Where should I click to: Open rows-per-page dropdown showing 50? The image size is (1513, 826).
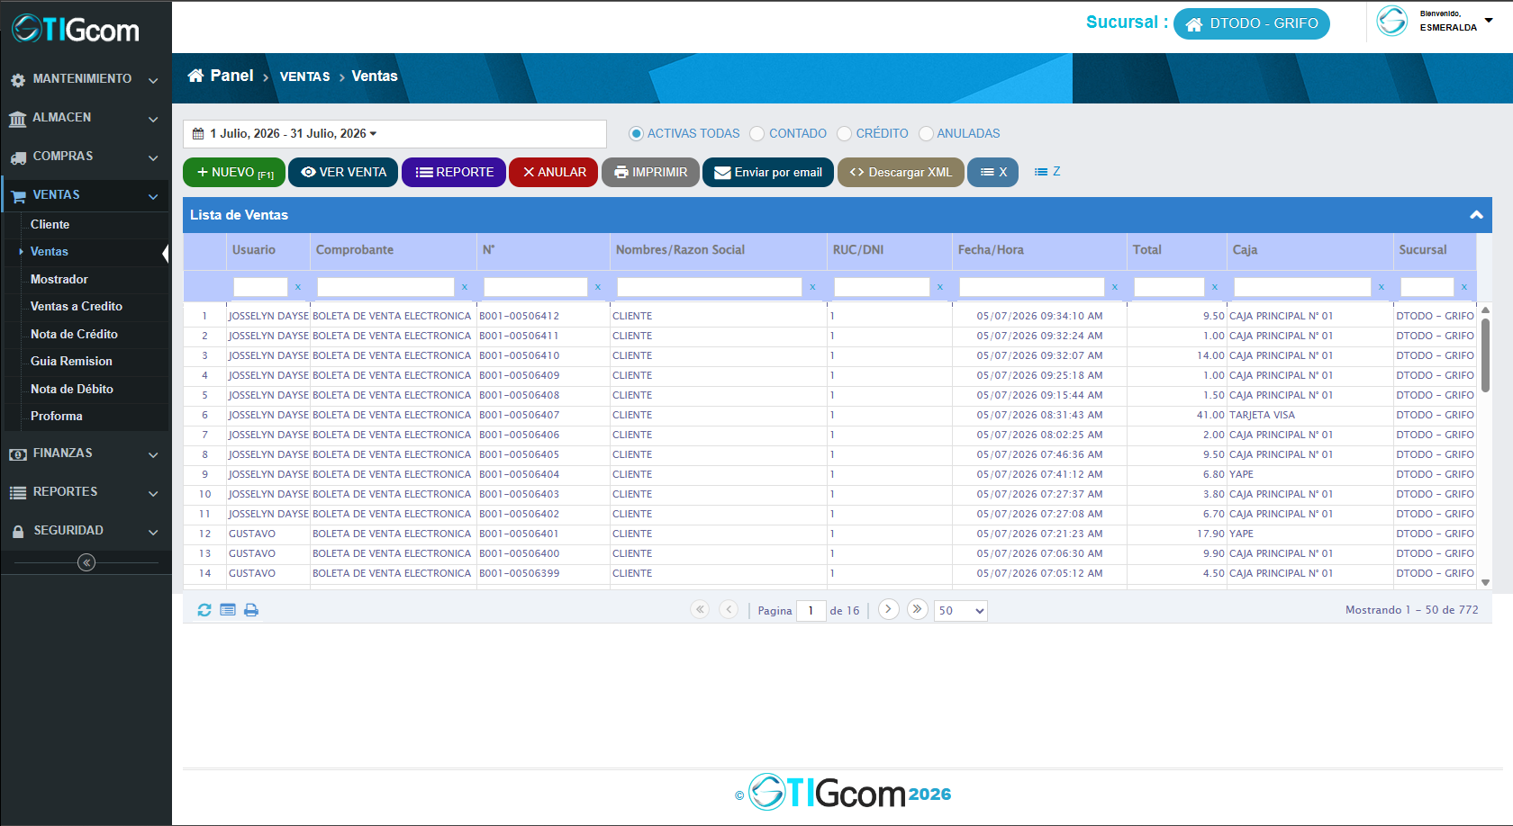[x=961, y=610]
